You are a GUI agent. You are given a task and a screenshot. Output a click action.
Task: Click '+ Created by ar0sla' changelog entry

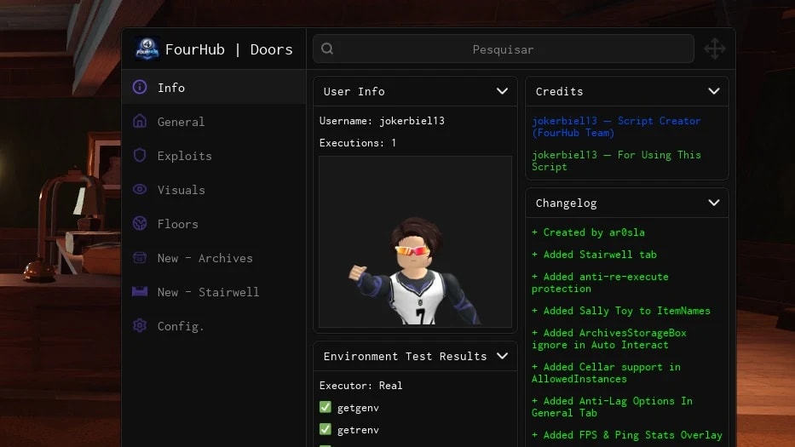tap(588, 232)
